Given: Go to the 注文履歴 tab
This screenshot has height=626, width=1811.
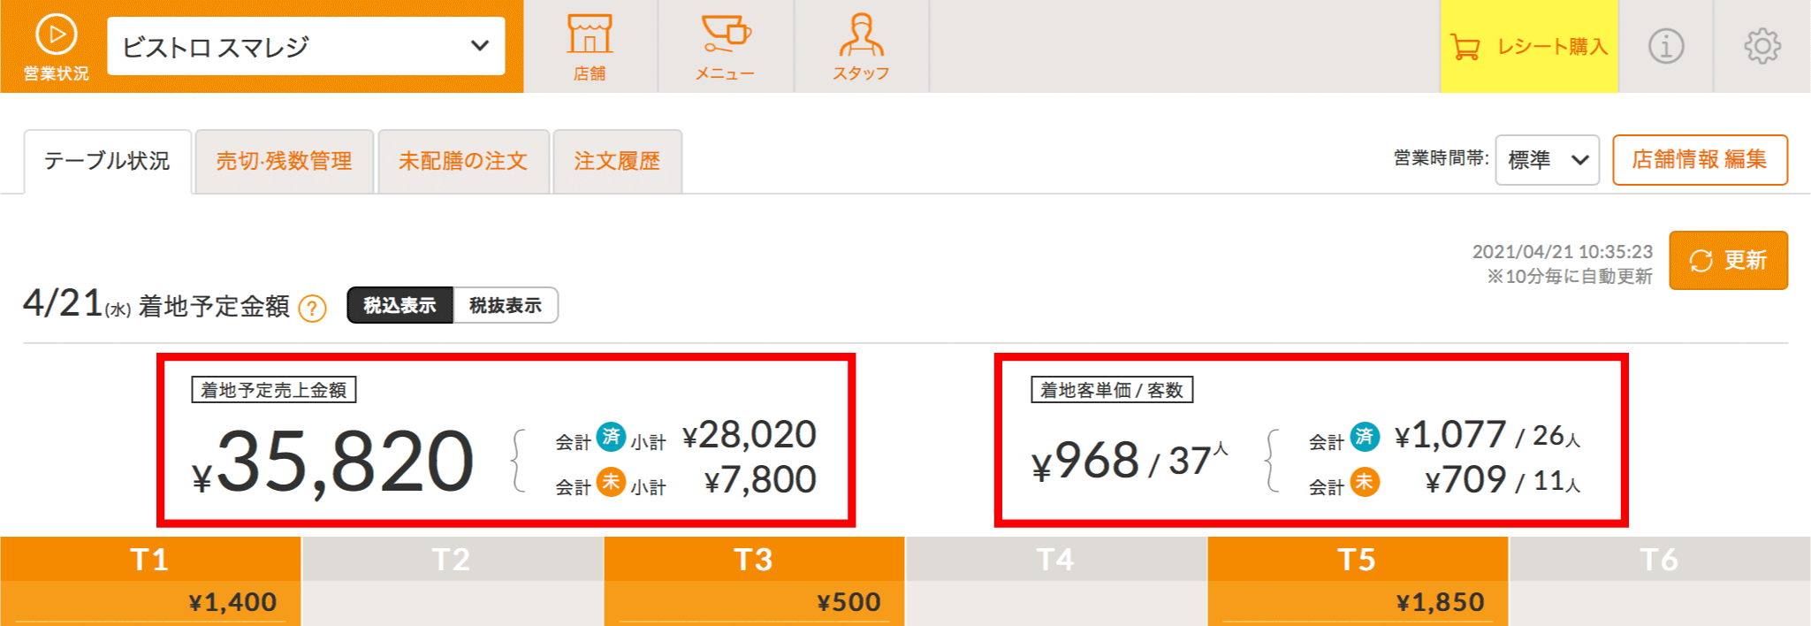Looking at the screenshot, I should 617,161.
